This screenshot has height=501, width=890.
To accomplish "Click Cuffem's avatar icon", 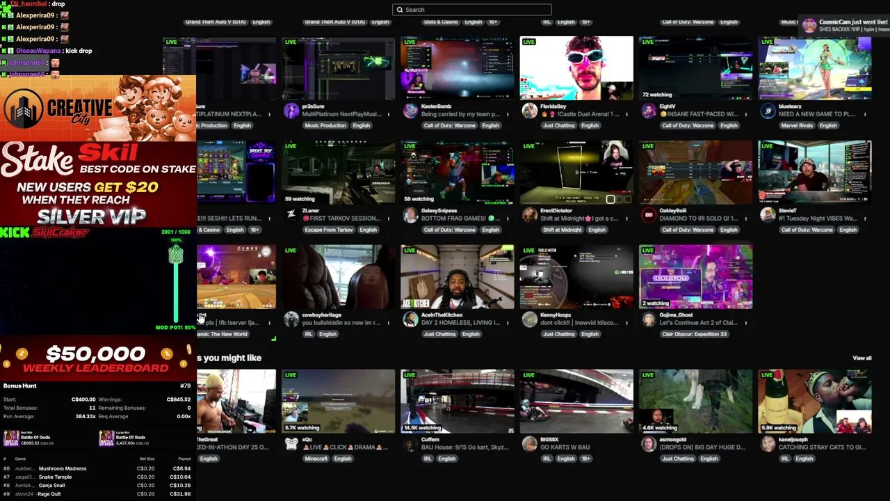I will click(410, 444).
